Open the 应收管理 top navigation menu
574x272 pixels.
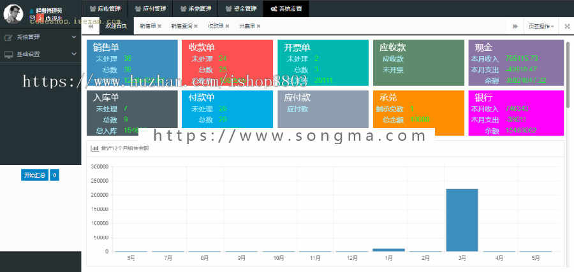pyautogui.click(x=105, y=8)
